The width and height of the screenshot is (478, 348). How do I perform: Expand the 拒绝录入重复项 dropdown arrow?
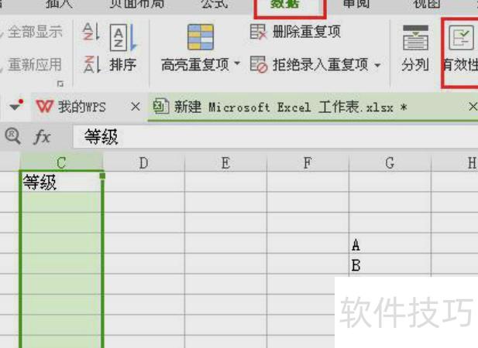click(377, 65)
